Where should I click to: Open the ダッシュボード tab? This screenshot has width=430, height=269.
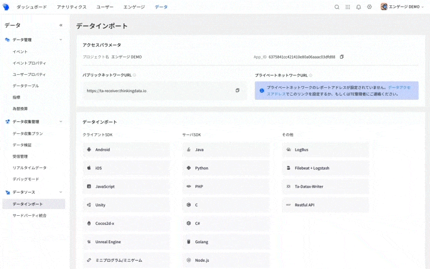click(32, 7)
